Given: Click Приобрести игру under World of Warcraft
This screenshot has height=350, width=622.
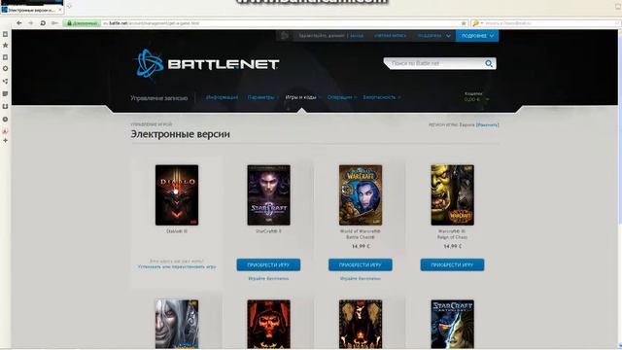Looking at the screenshot, I should tap(361, 264).
